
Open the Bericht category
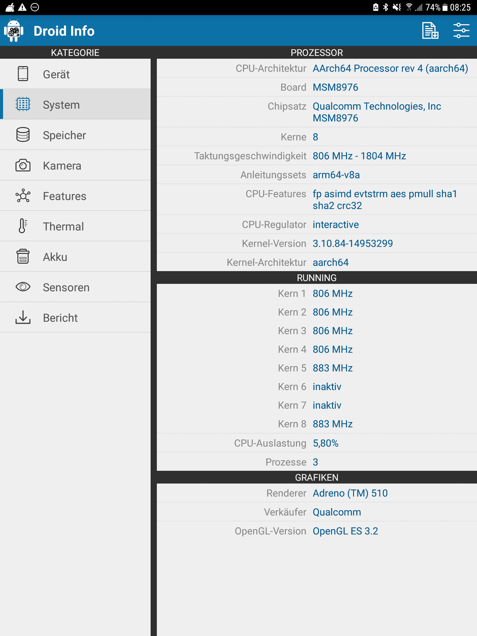coord(75,318)
